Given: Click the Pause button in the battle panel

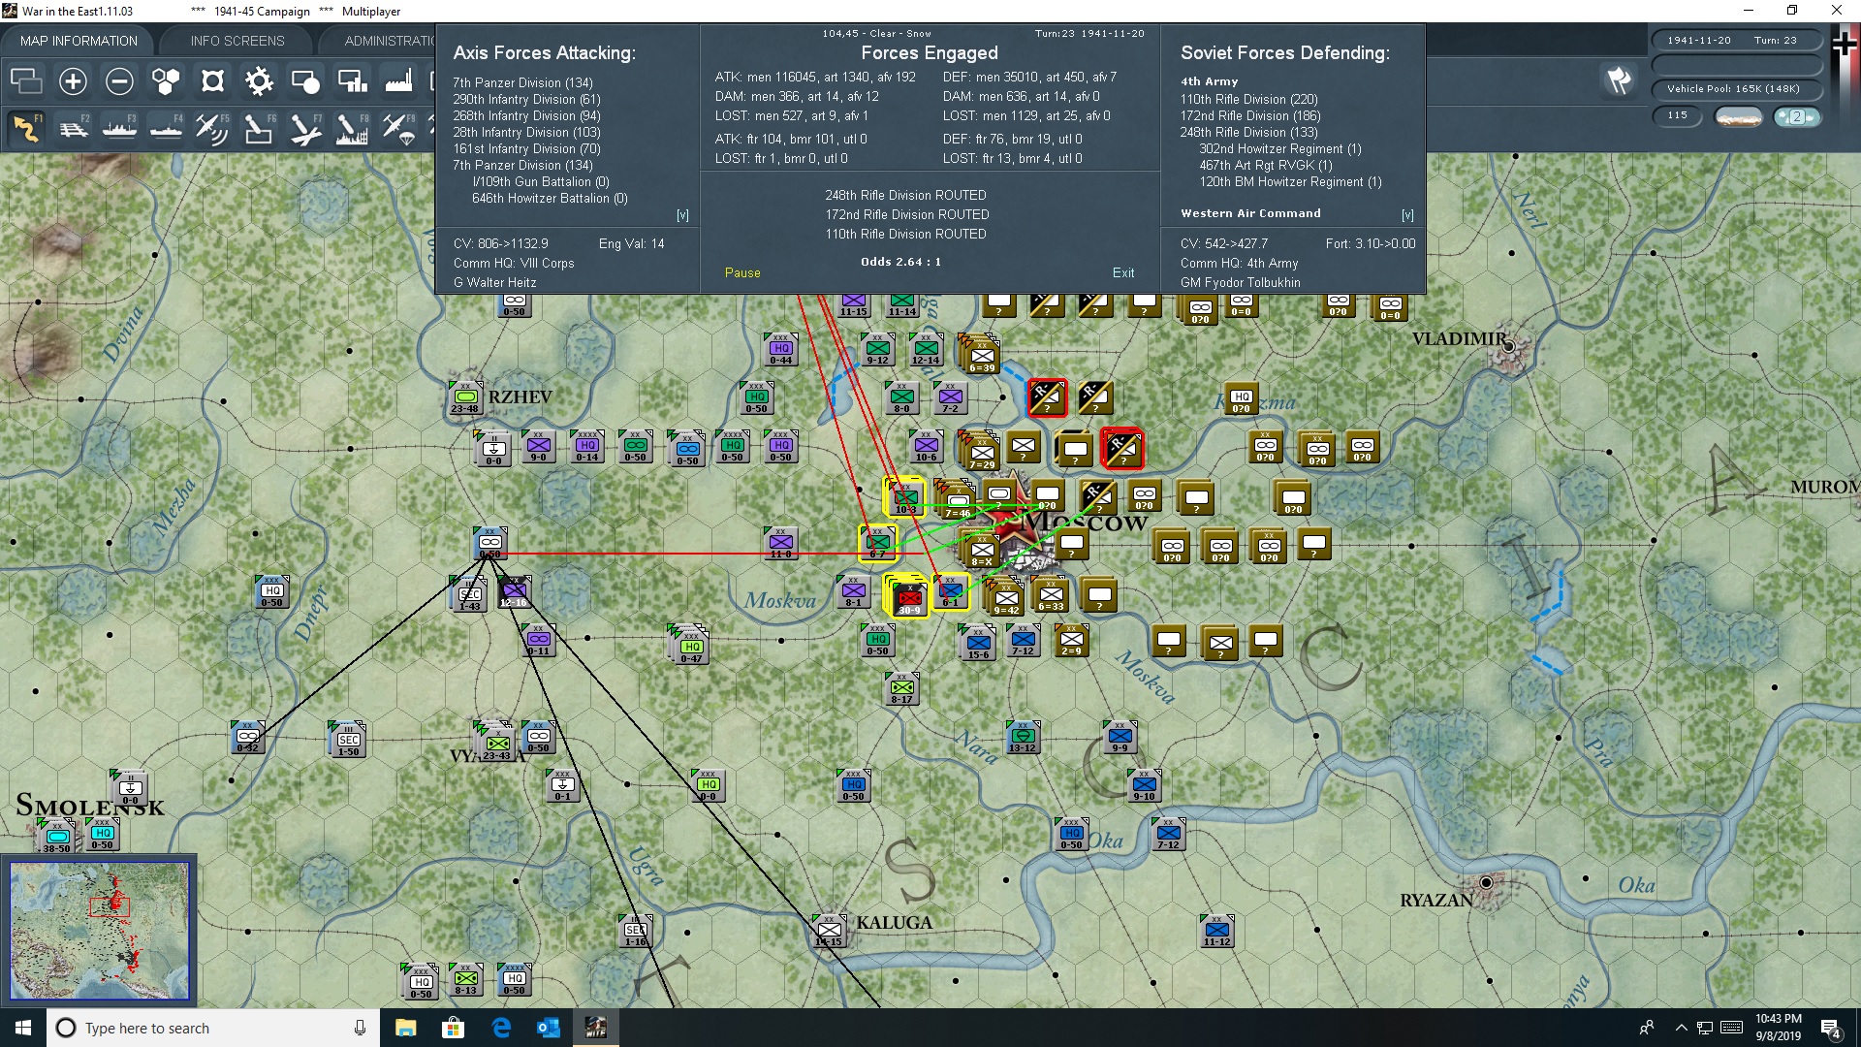Looking at the screenshot, I should point(742,272).
